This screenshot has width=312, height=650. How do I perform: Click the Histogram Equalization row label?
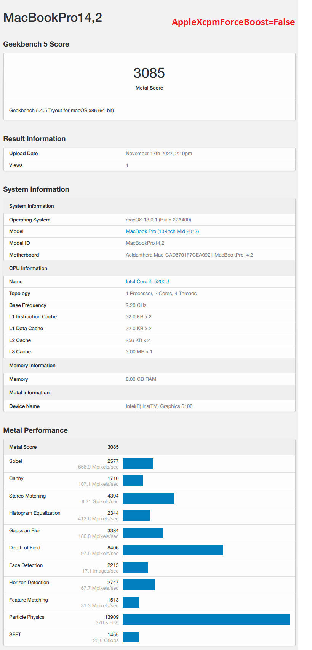35,513
